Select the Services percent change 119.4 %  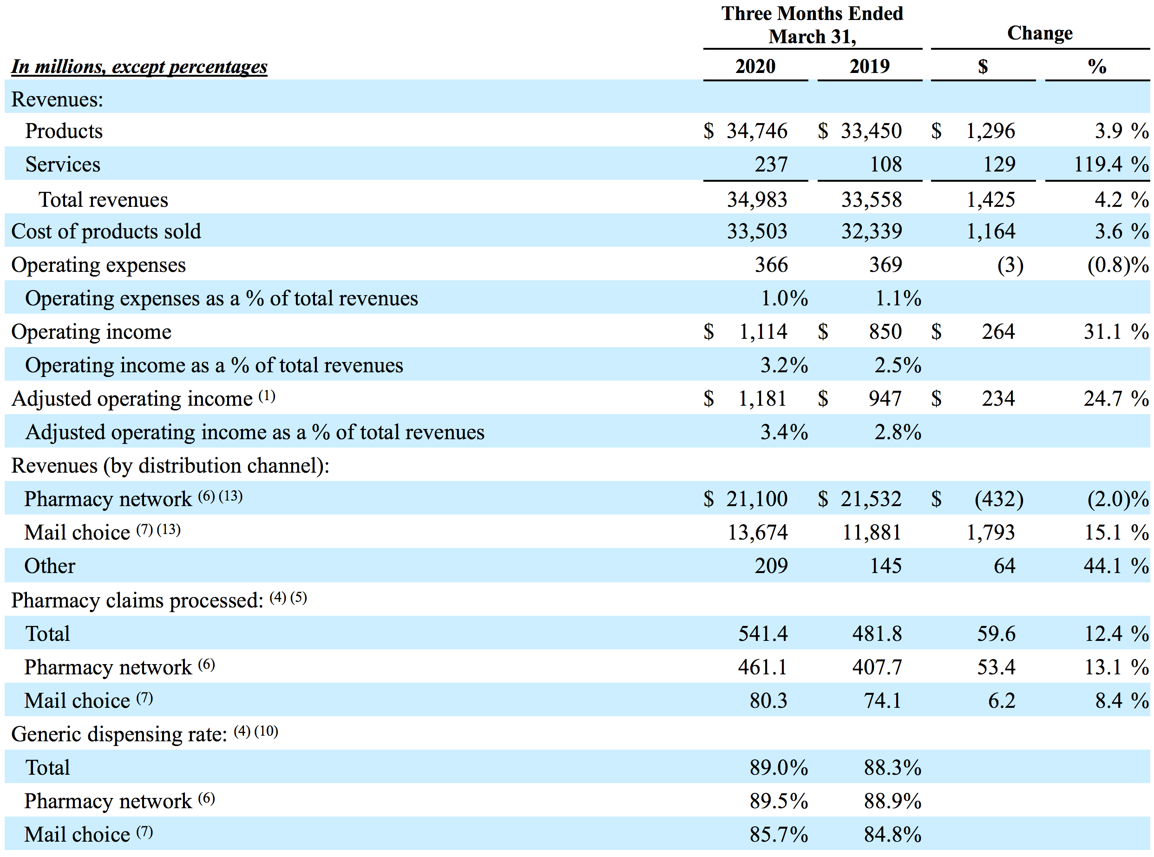pyautogui.click(x=1111, y=165)
